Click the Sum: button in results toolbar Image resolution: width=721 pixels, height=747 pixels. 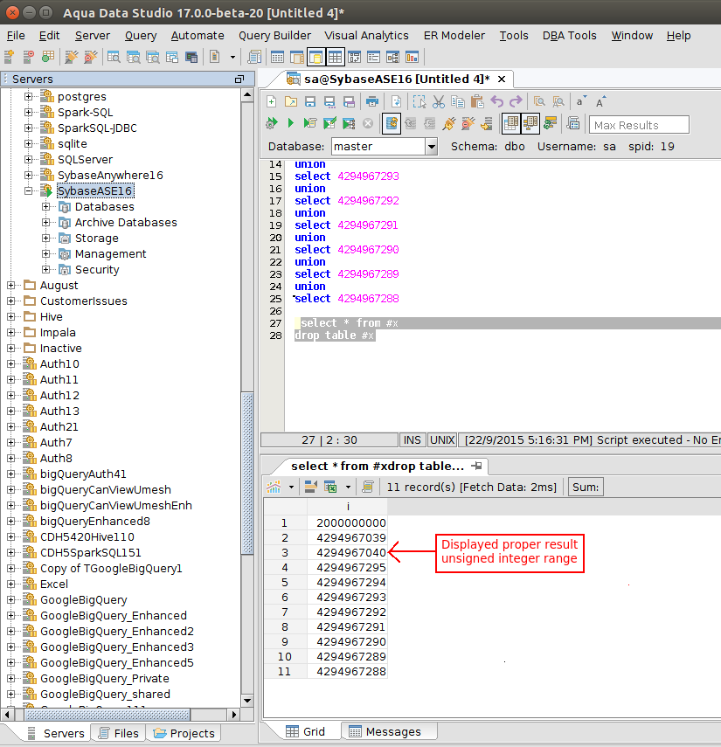(586, 487)
